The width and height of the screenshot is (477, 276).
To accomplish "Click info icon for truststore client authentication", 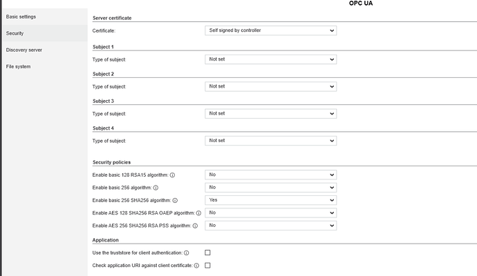I will pos(187,253).
